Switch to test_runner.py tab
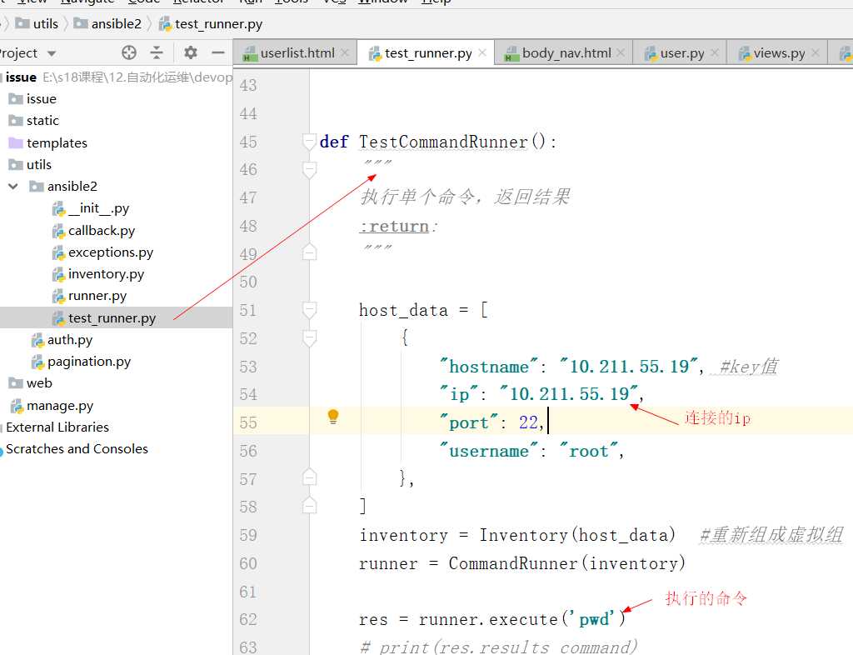The width and height of the screenshot is (853, 655). 427,53
